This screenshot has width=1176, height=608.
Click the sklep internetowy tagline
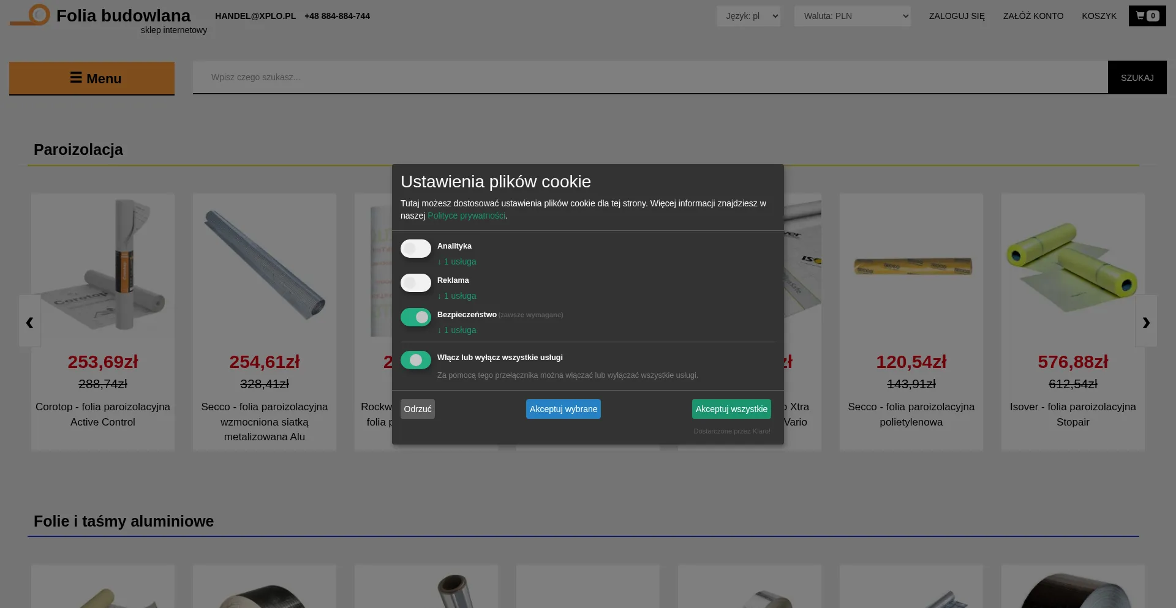(174, 30)
